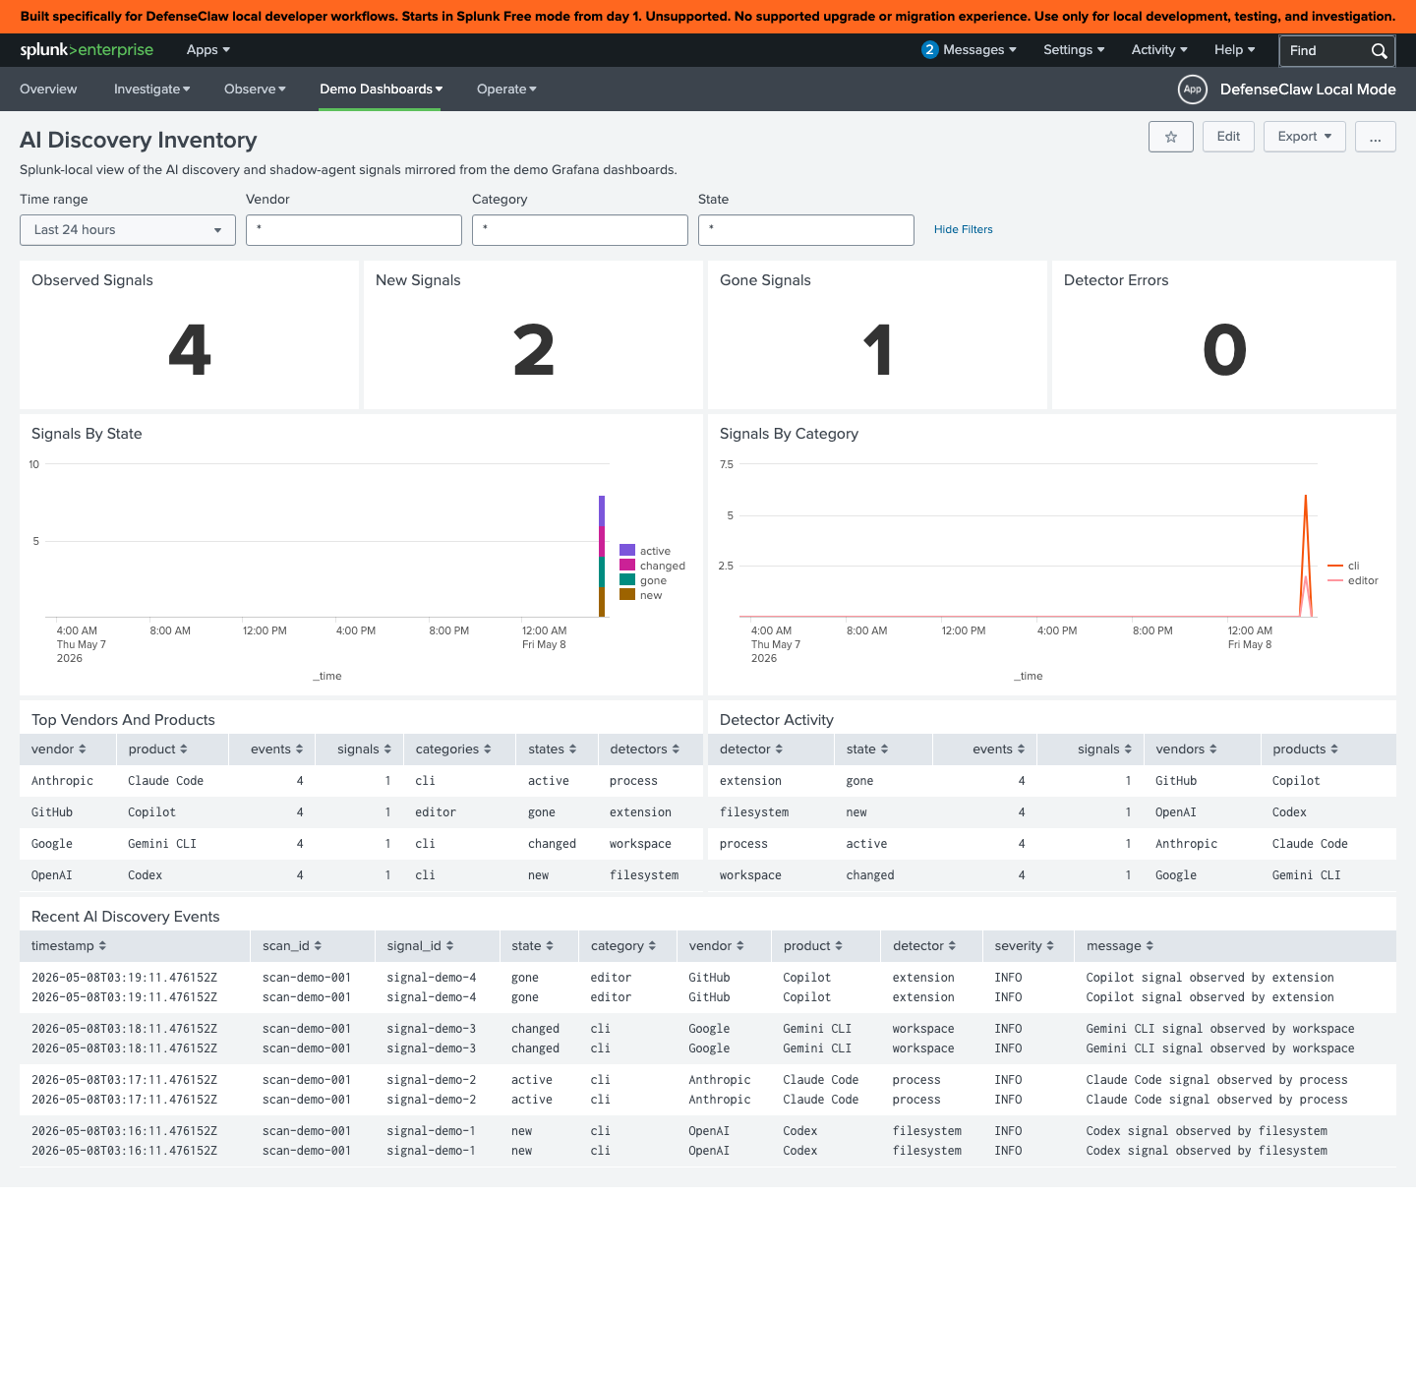This screenshot has width=1416, height=1377.
Task: Sort Recent Events by scan_id
Action: click(x=292, y=946)
